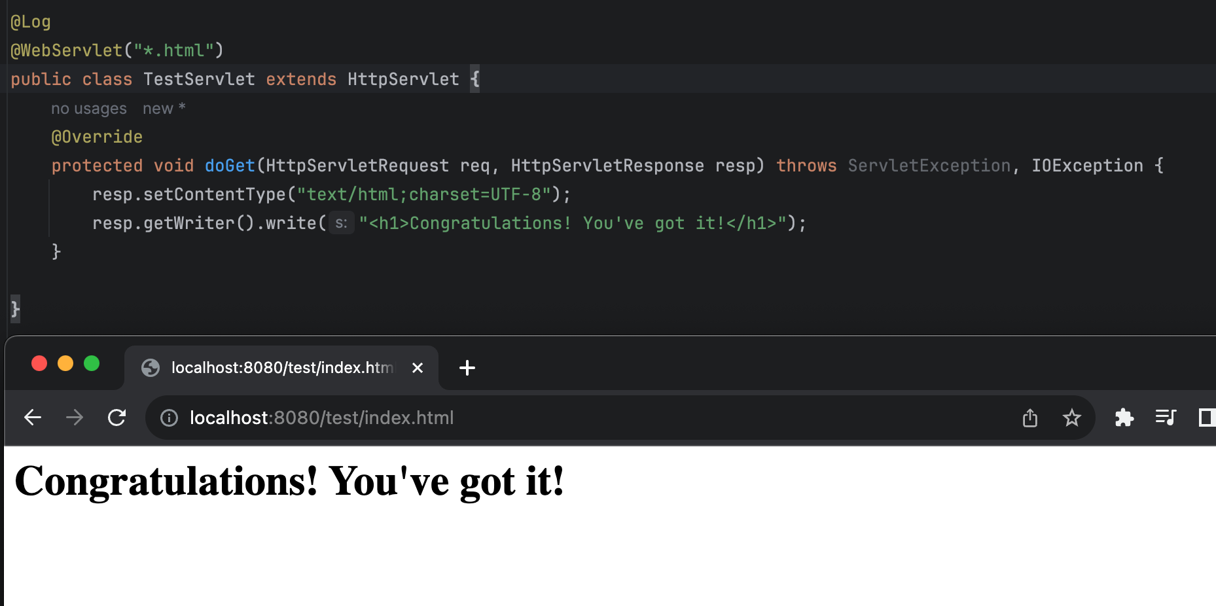Image resolution: width=1216 pixels, height=606 pixels.
Task: Open a new browser tab with plus button
Action: 467,367
